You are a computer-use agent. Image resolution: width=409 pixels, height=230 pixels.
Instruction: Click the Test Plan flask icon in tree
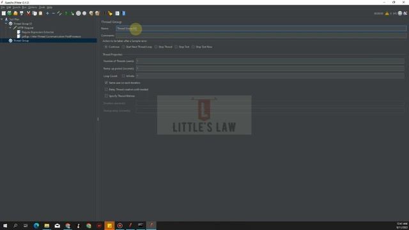pyautogui.click(x=6, y=19)
